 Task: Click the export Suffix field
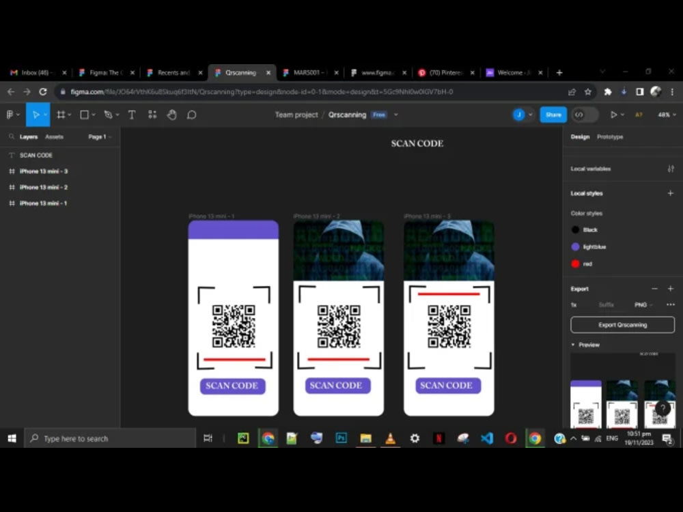coord(606,304)
